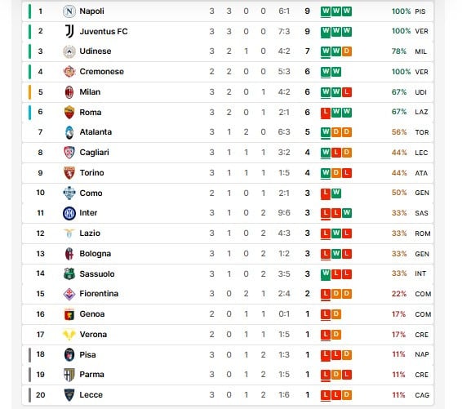Click the Sassuolo green badge

tap(69, 273)
